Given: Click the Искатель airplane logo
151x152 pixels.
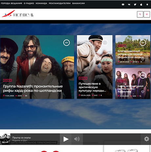Looking at the screenshot, I should pyautogui.click(x=17, y=14).
